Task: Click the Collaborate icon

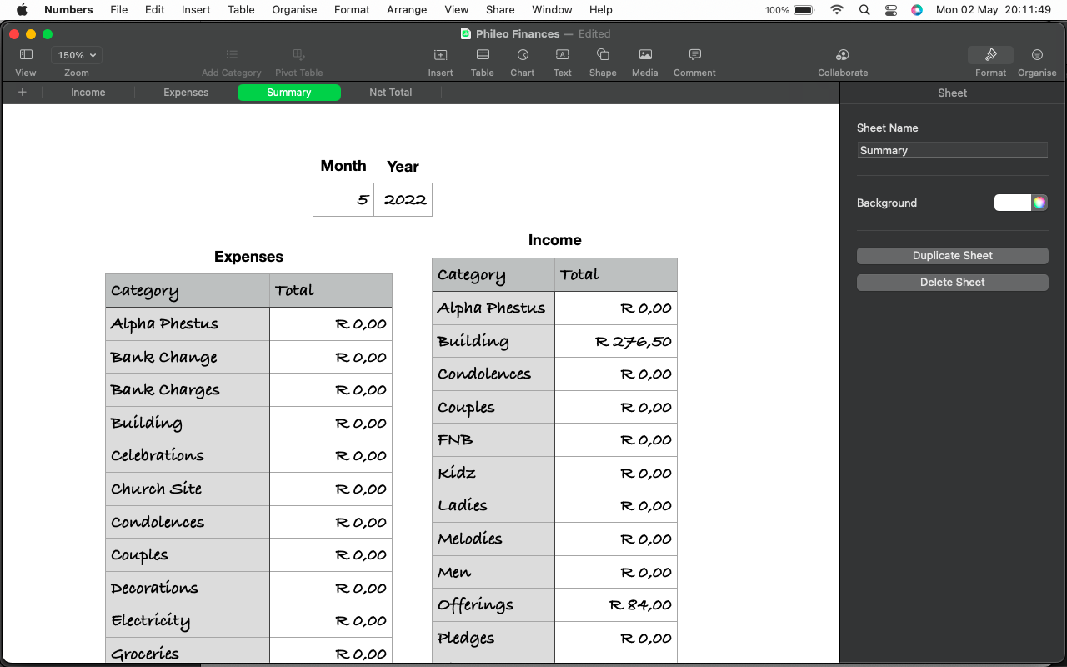Action: click(843, 55)
